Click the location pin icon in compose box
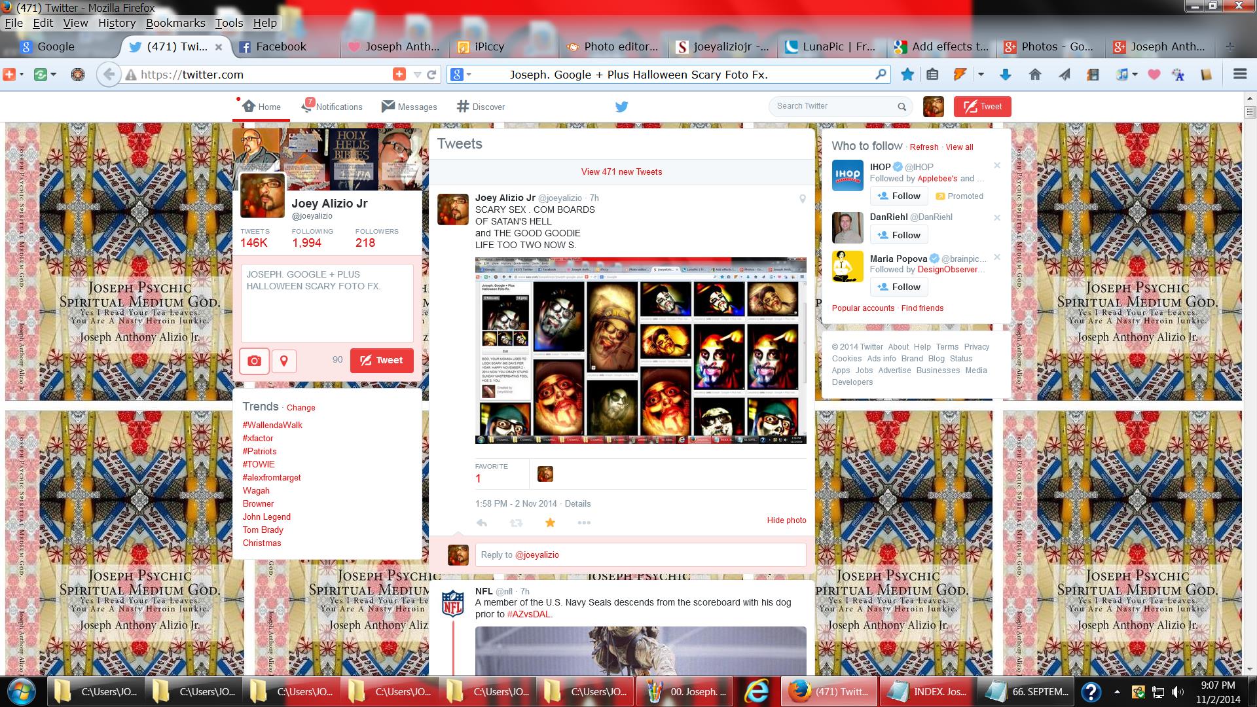Viewport: 1257px width, 707px height. point(284,361)
